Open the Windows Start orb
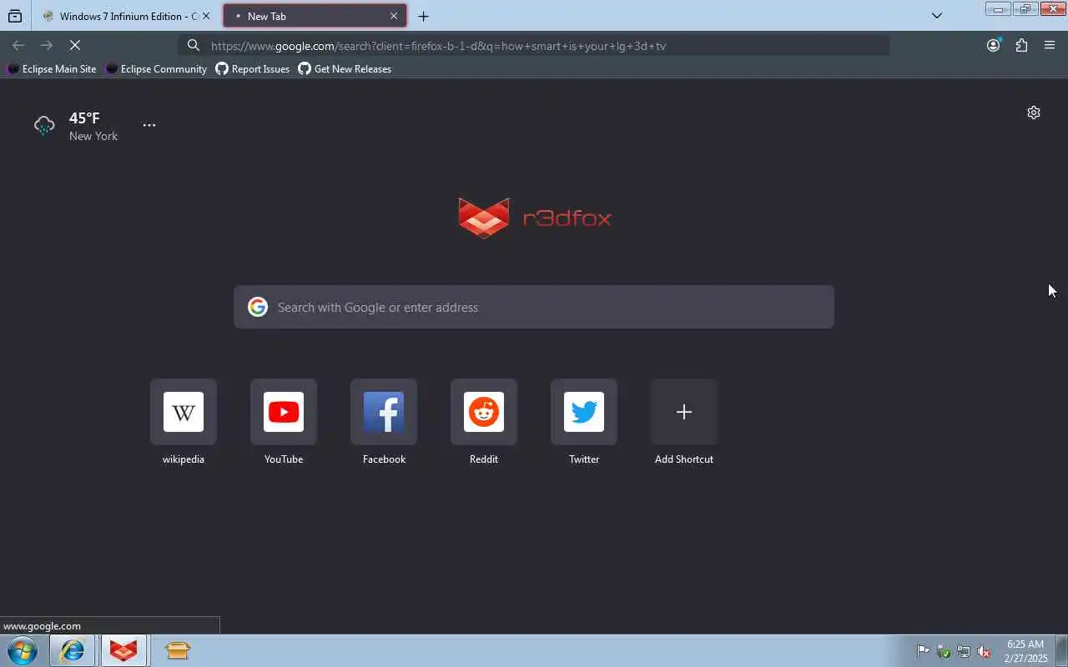This screenshot has width=1068, height=667. (23, 650)
